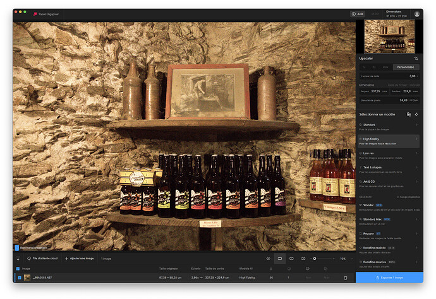Click the upscaler settings swap icon
The height and width of the screenshot is (299, 436).
[x=416, y=58]
